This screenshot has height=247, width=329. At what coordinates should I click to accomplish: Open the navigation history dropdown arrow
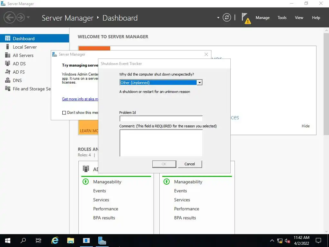pyautogui.click(x=28, y=17)
